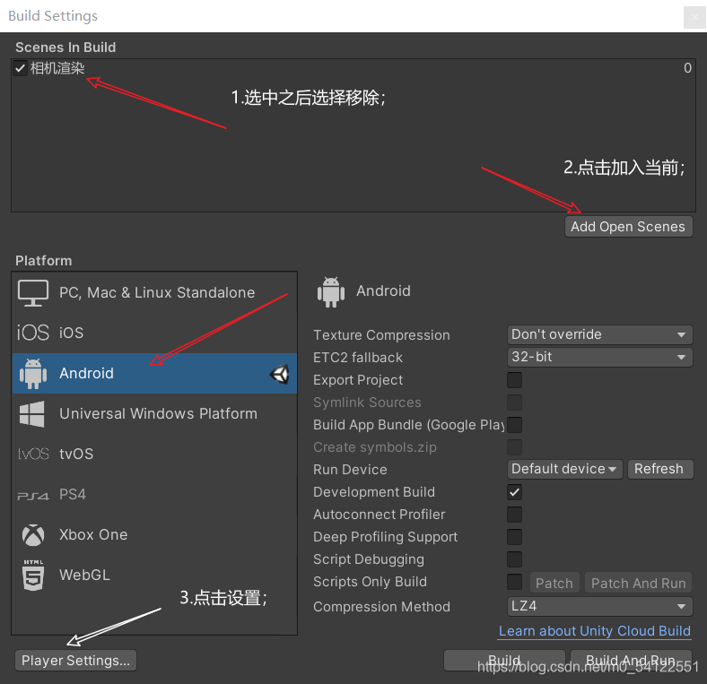Click the Build button

point(504,660)
